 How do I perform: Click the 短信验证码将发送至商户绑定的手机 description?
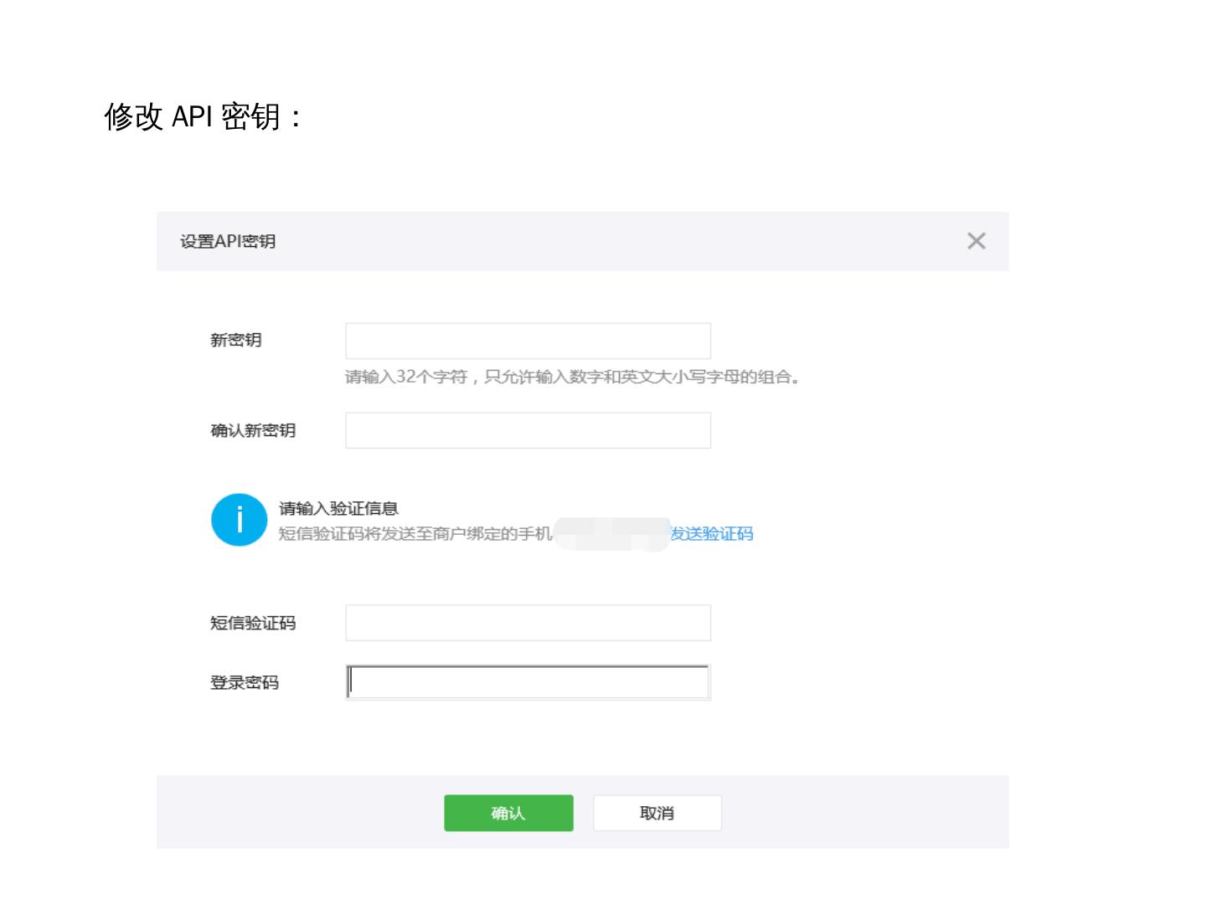click(415, 534)
